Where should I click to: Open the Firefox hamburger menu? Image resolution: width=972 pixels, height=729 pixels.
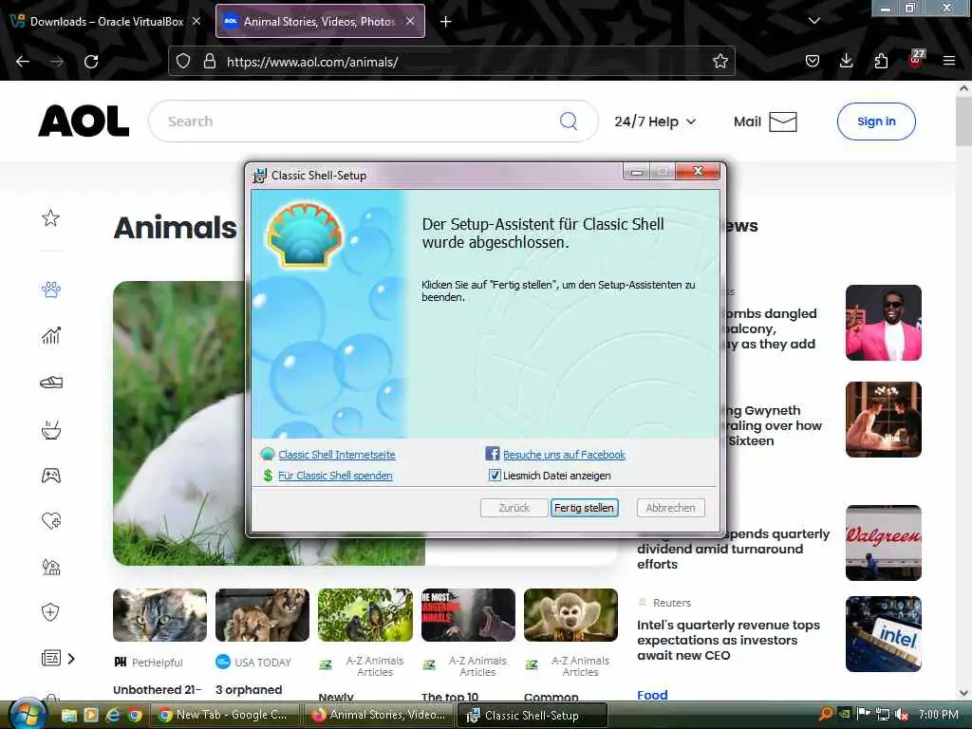tap(949, 61)
